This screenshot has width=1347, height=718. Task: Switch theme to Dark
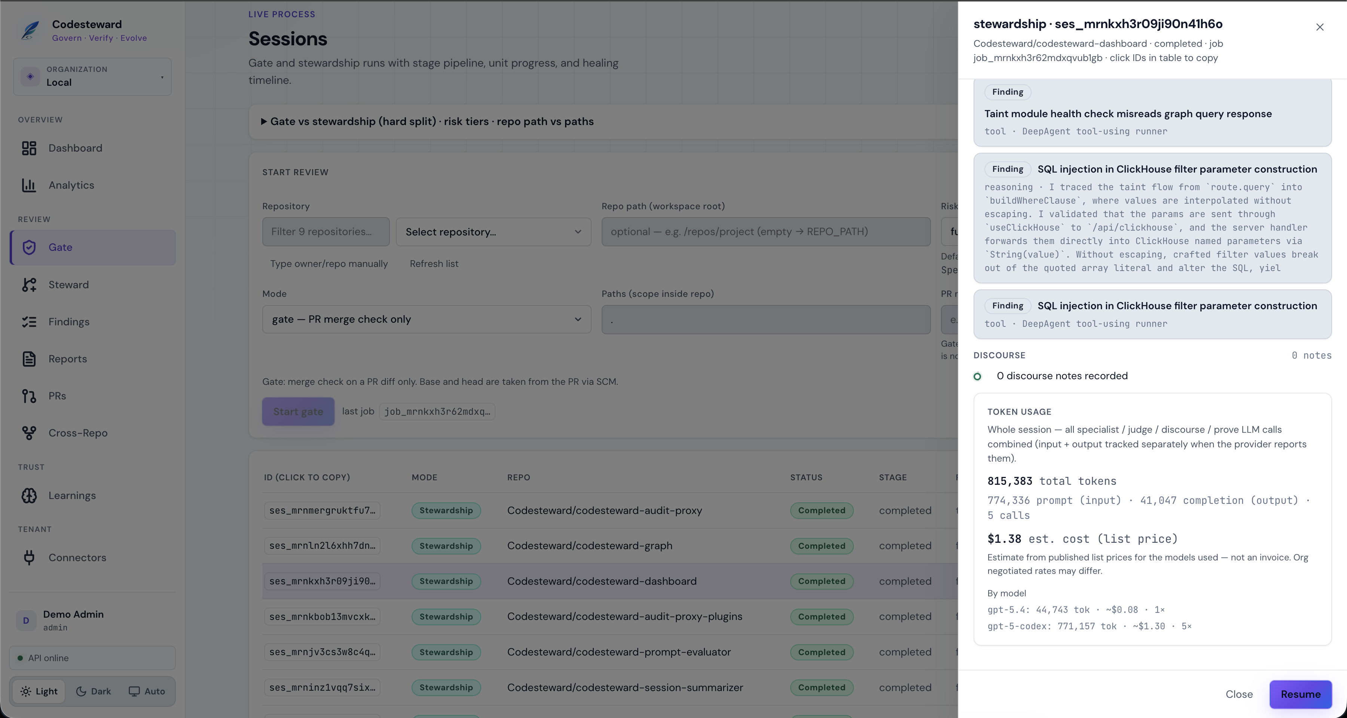point(94,691)
